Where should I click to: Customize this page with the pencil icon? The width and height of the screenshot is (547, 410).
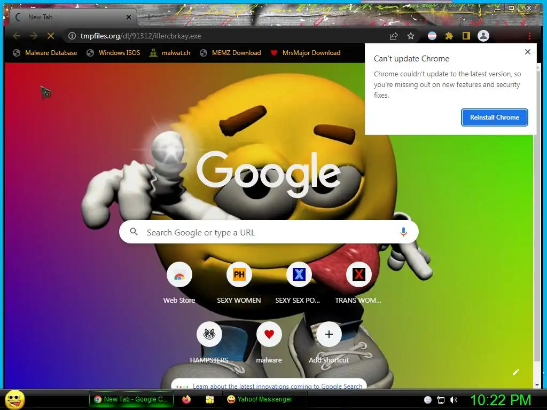pos(516,372)
